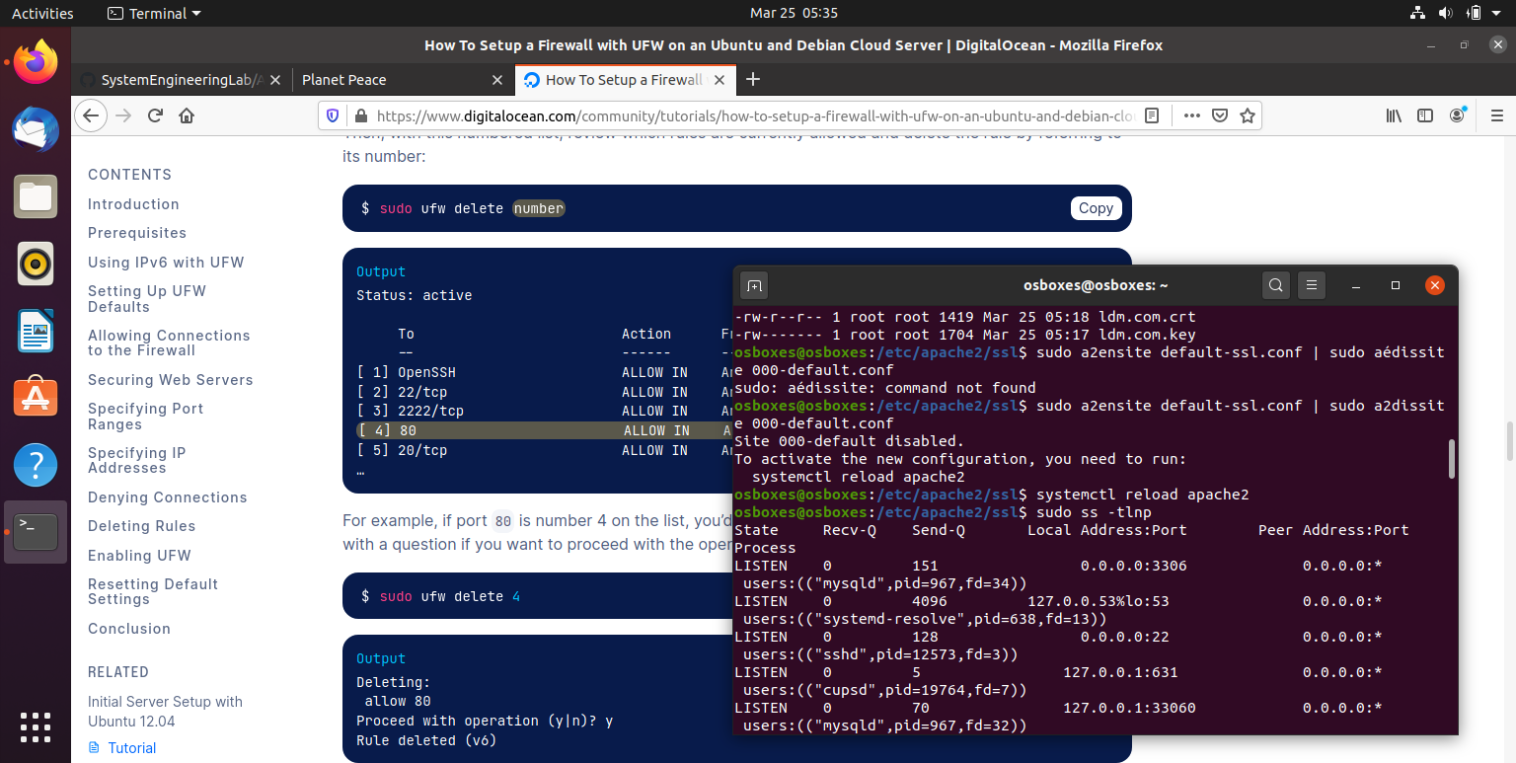Go to Specifying IP Addresses section
Screen dimensions: 1516x763
tap(137, 460)
